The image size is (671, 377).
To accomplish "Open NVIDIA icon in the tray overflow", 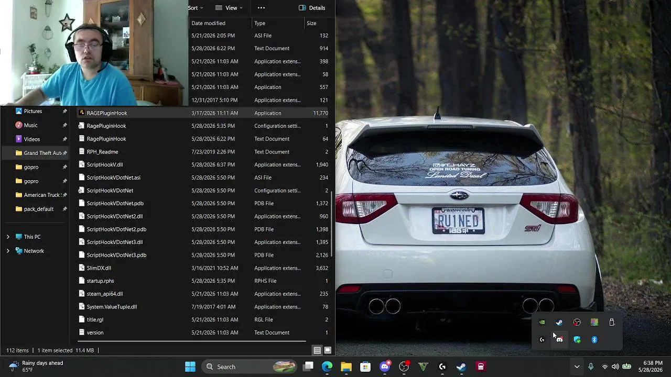I will [542, 323].
